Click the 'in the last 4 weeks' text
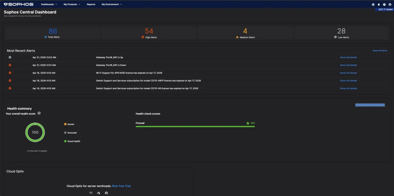 click(x=37, y=151)
